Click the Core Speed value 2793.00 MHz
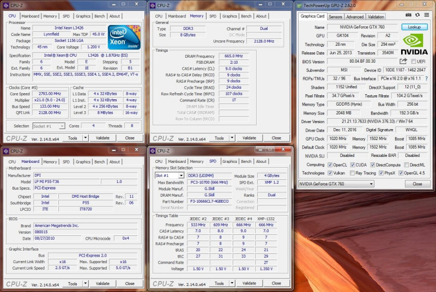436x292 pixels. (x=50, y=94)
